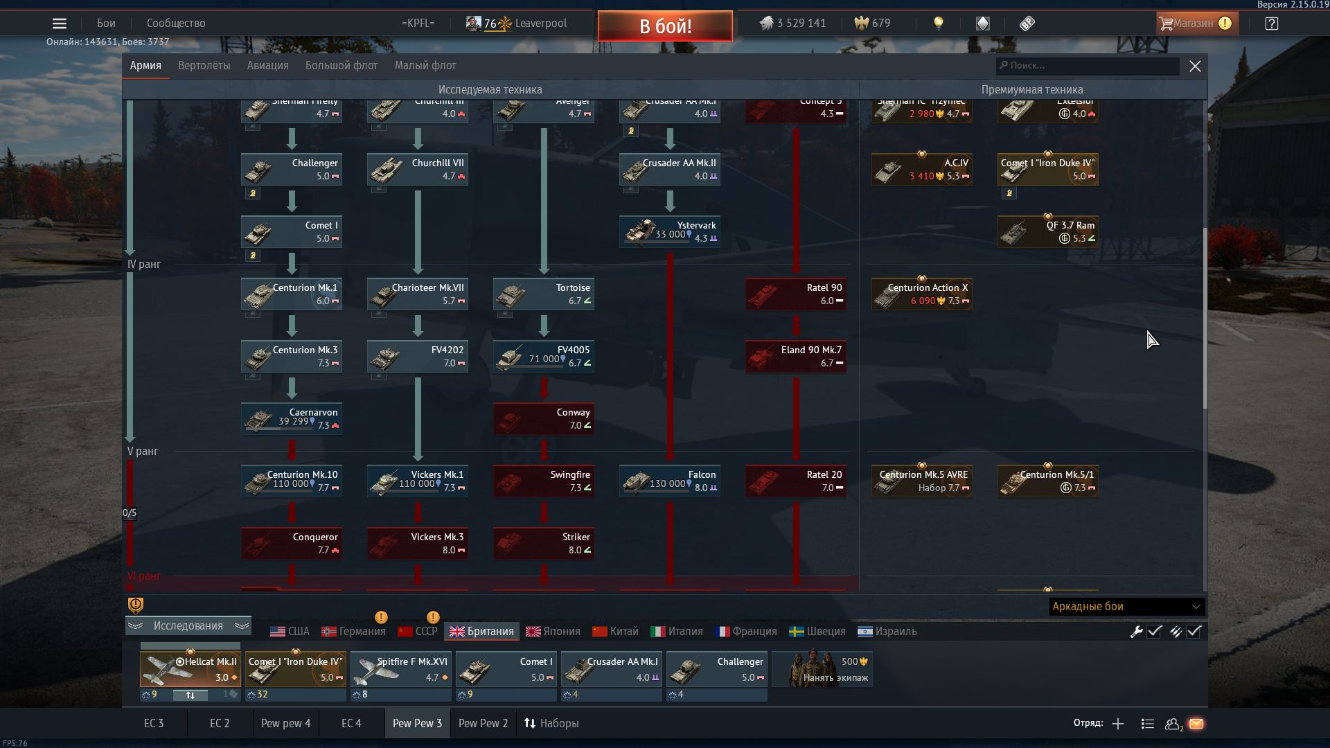Viewport: 1330px width, 748px height.
Task: Select the Charioteer Mk.VII card
Action: 418,294
